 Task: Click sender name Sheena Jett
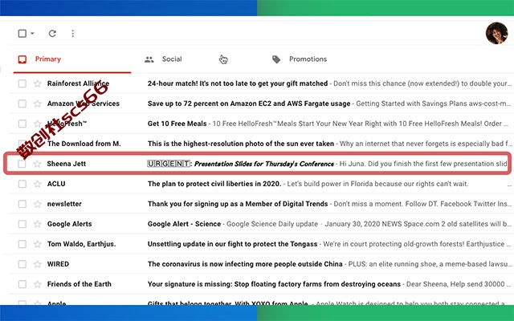click(x=66, y=164)
